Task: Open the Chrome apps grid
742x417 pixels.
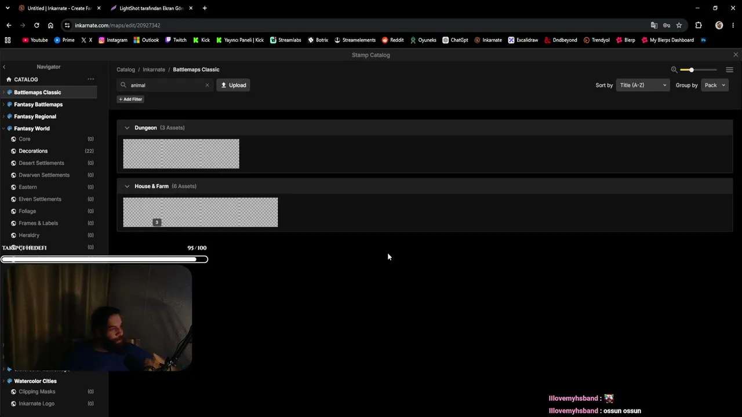Action: coord(8,40)
